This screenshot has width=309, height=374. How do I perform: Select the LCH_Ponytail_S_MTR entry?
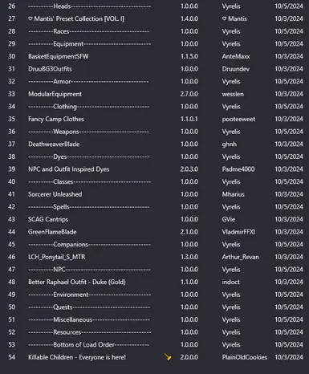click(x=57, y=257)
